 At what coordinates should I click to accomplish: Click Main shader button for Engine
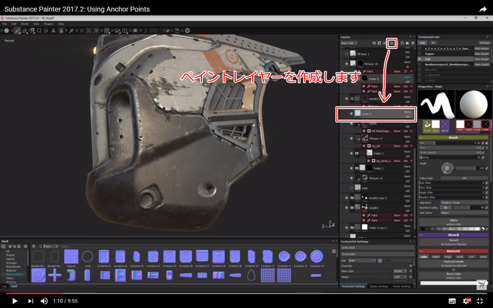482,54
